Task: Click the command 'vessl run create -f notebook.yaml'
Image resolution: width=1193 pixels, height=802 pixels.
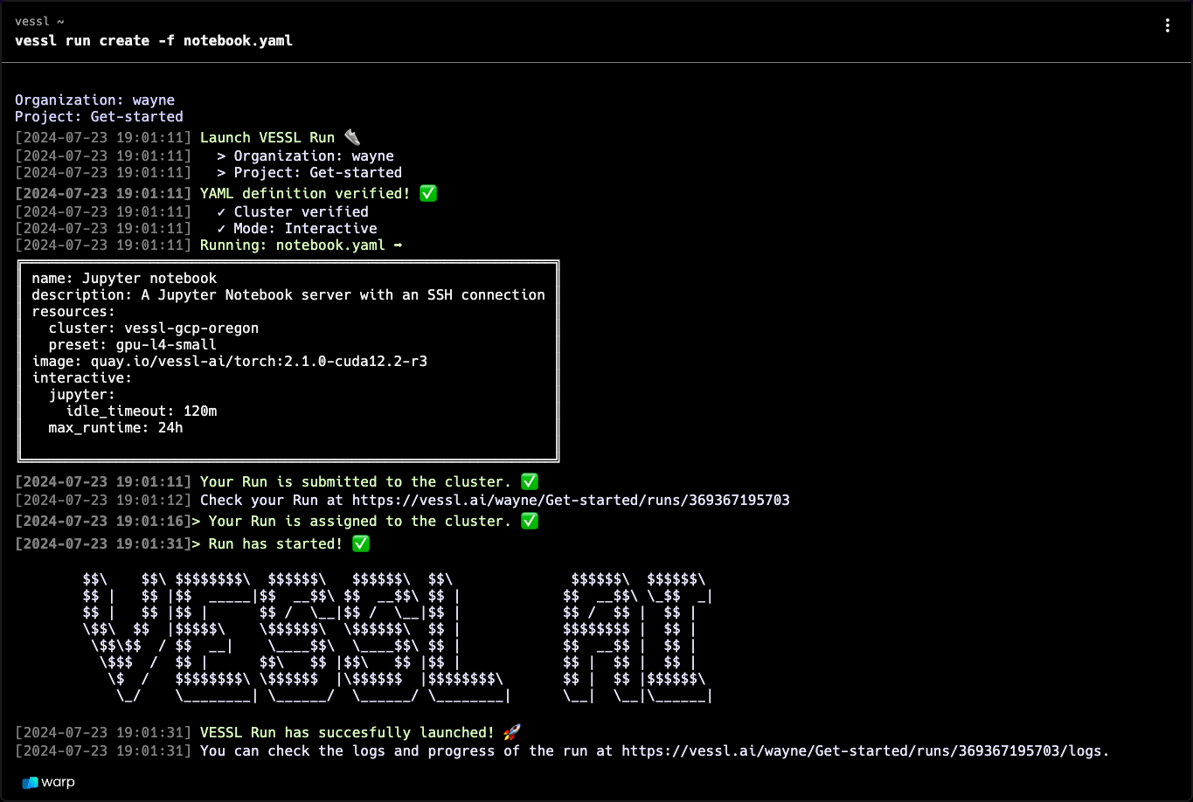Action: [x=154, y=40]
